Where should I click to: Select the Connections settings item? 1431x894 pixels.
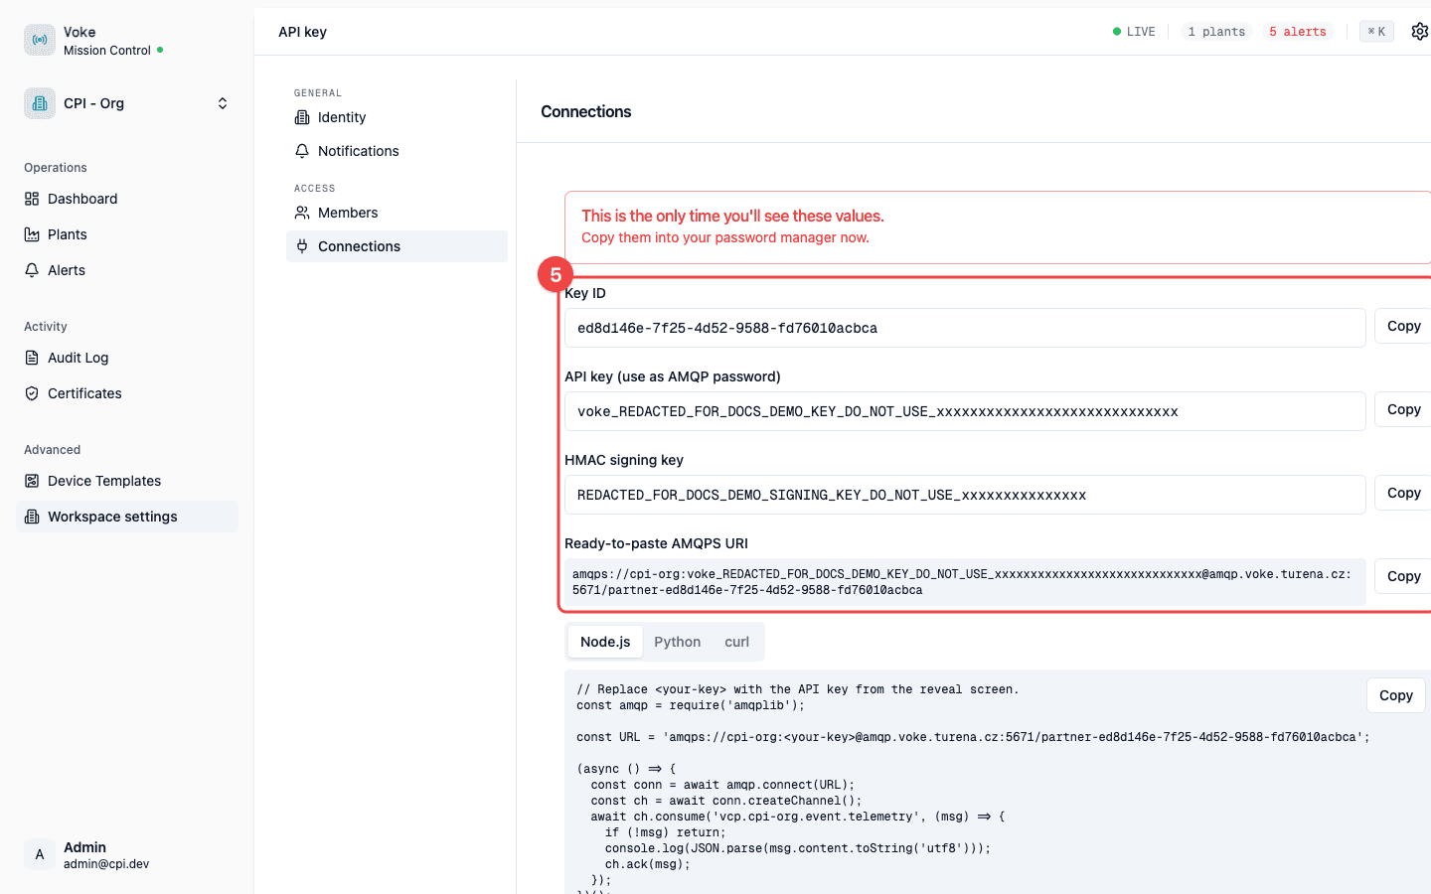point(397,246)
